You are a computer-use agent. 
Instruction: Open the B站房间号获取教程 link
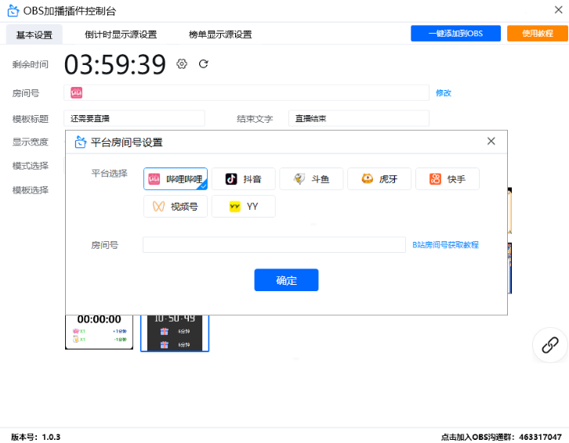[x=445, y=245]
